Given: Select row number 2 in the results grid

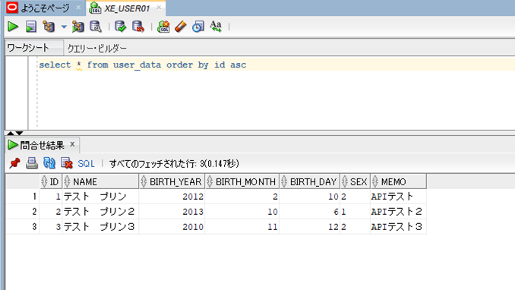Looking at the screenshot, I should point(23,212).
